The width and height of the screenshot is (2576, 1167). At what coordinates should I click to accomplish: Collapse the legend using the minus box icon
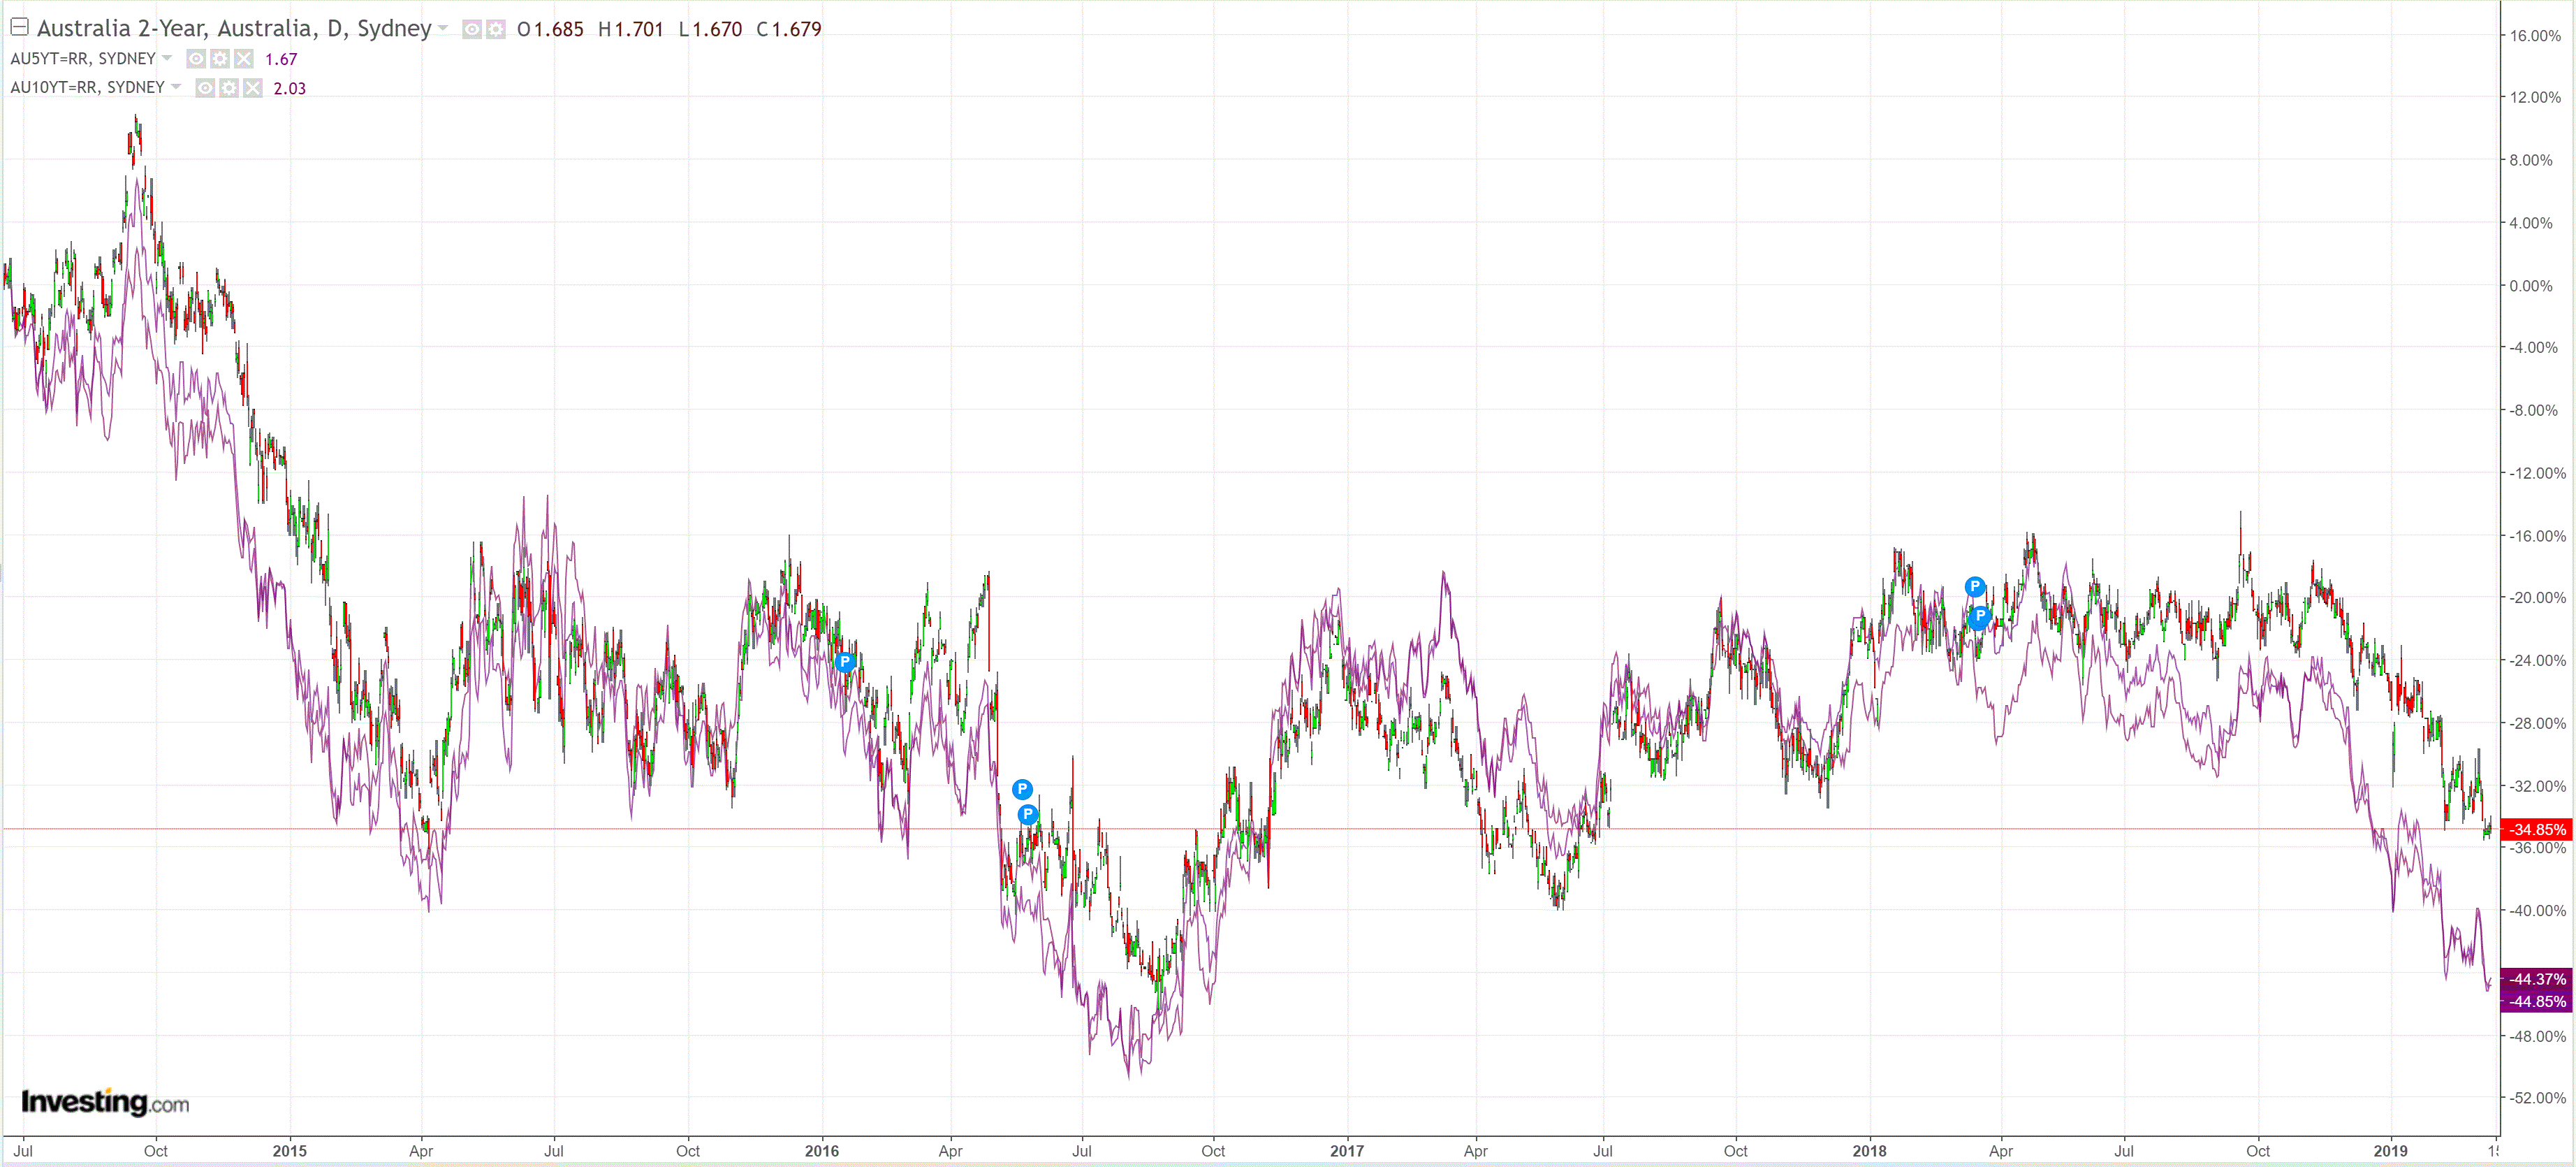[x=19, y=27]
